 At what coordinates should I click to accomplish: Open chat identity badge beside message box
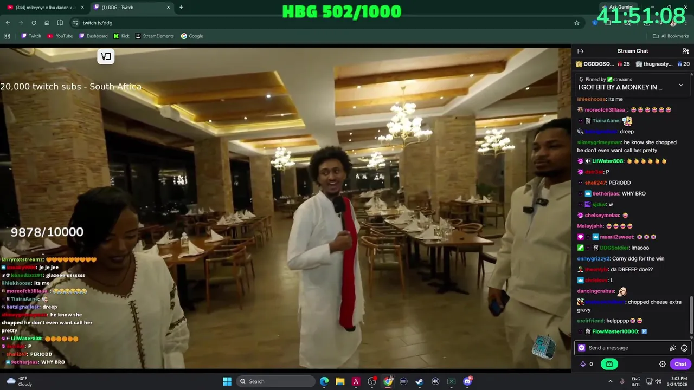tap(582, 348)
